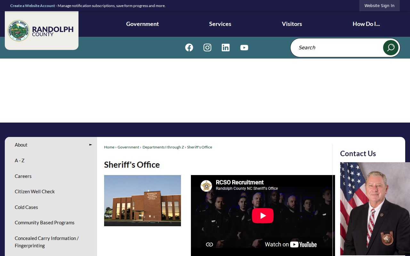Go to Home breadcrumb
This screenshot has width=410, height=256.
click(109, 147)
